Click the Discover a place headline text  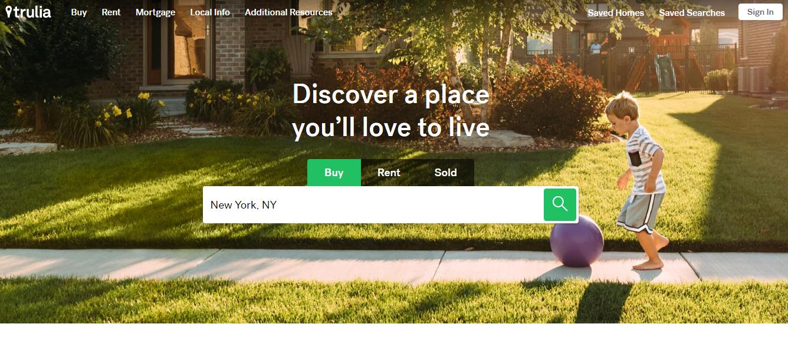391,111
